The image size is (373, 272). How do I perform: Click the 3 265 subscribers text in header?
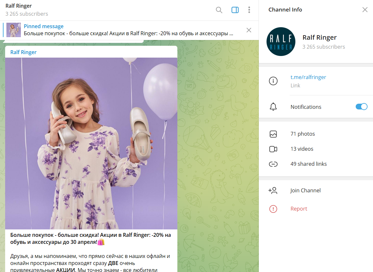click(27, 14)
